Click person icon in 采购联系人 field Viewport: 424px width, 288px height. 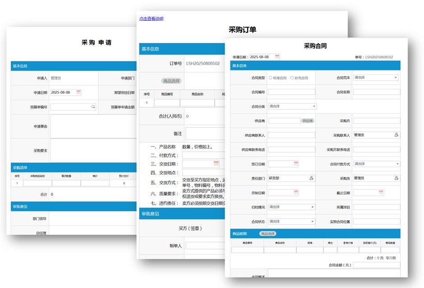click(396, 135)
